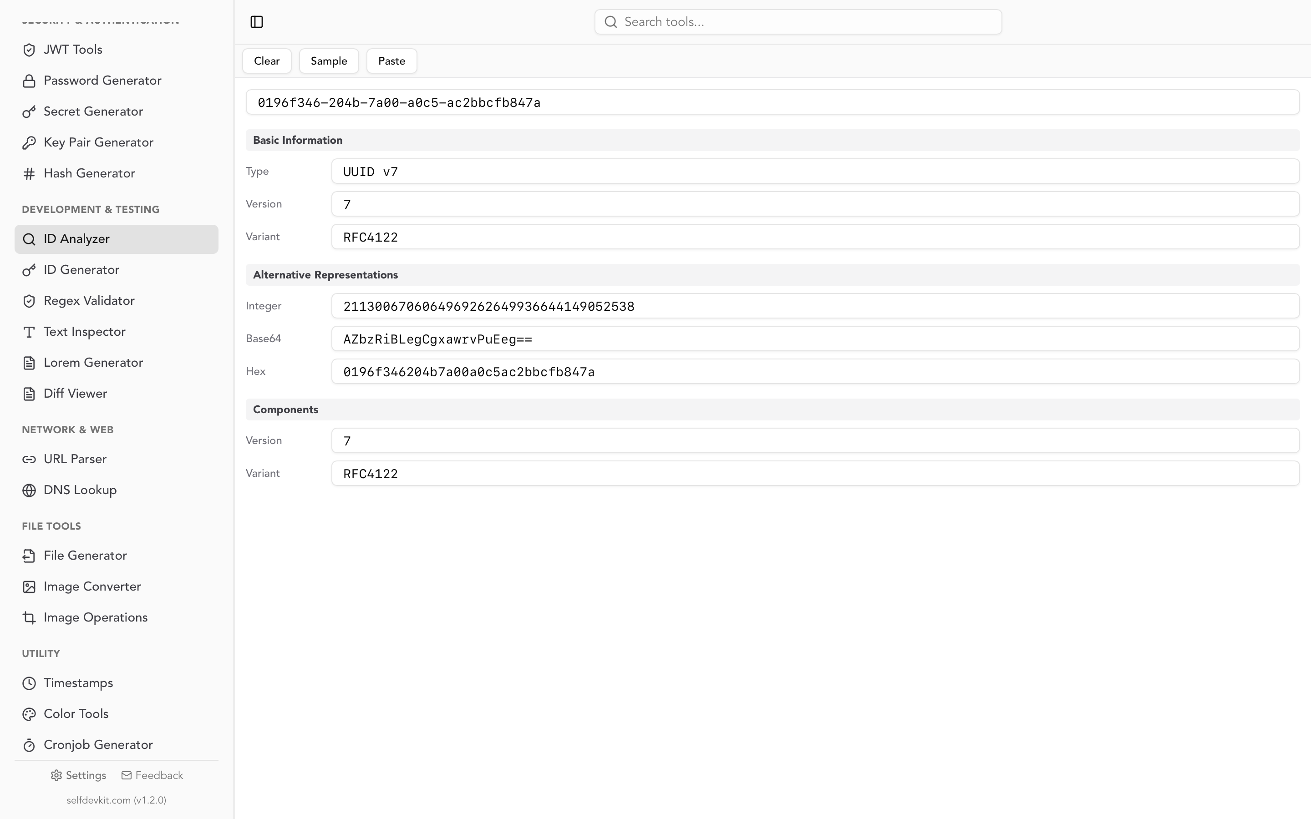
Task: Click the UTILITY section label
Action: click(x=41, y=653)
